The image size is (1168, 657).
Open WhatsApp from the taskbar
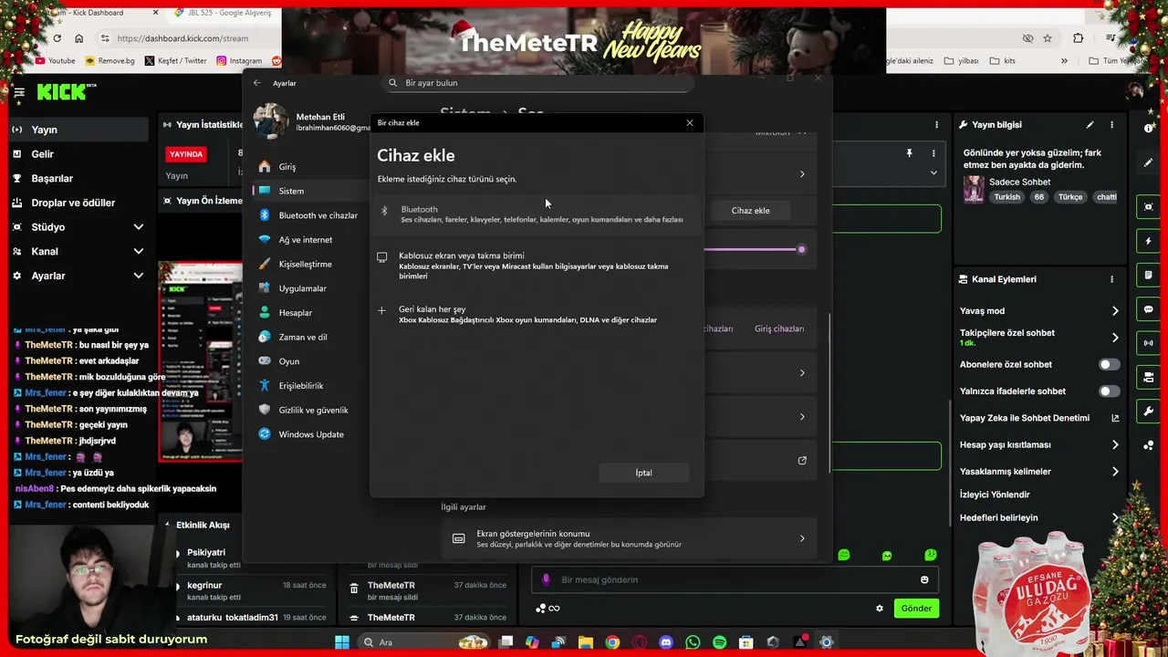coord(693,642)
